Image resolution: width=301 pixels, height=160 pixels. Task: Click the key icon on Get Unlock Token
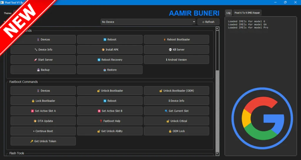click(x=32, y=142)
